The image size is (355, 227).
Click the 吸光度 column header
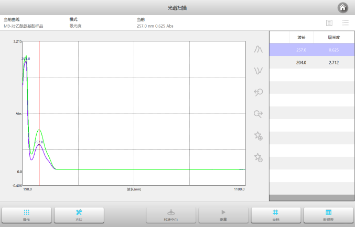[x=334, y=37]
